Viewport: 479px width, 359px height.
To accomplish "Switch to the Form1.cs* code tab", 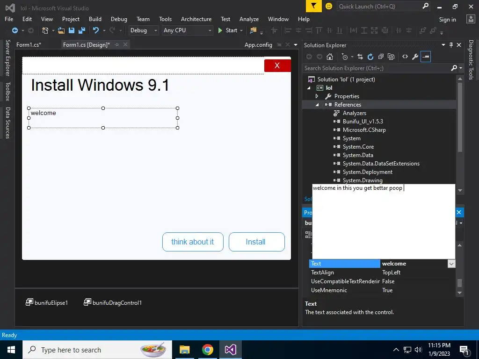I will click(x=29, y=44).
